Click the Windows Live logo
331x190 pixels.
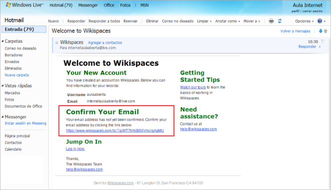tap(24, 5)
